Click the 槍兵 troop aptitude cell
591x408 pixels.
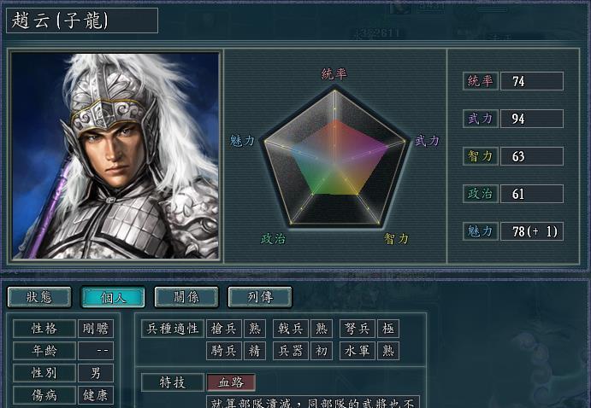224,329
